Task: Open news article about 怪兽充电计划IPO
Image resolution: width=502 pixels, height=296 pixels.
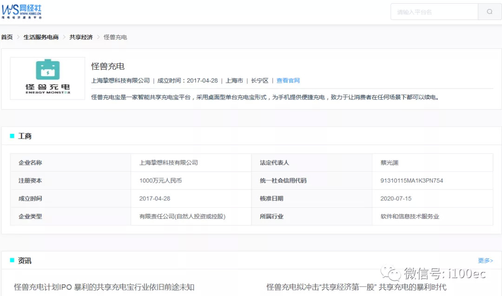Action: (104, 287)
